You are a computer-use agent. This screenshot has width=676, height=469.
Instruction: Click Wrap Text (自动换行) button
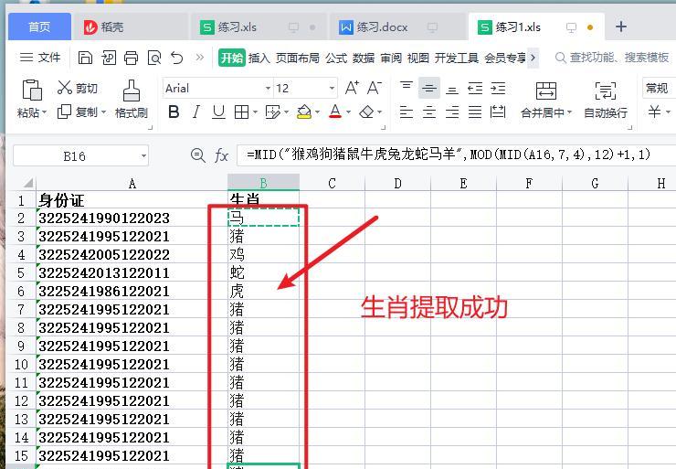606,100
